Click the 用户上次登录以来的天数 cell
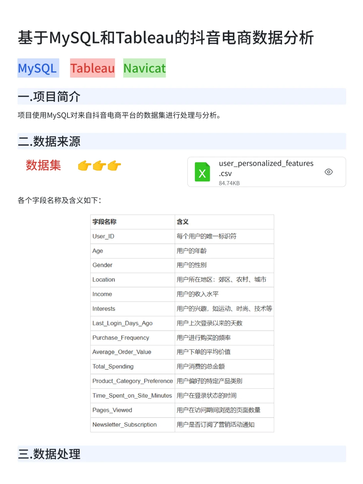The height and width of the screenshot is (484, 363). (x=224, y=323)
